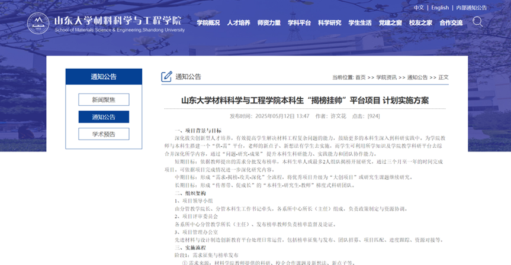The image size is (511, 265).
Task: Click 学院资讯 in the breadcrumb trail
Action: pos(387,77)
